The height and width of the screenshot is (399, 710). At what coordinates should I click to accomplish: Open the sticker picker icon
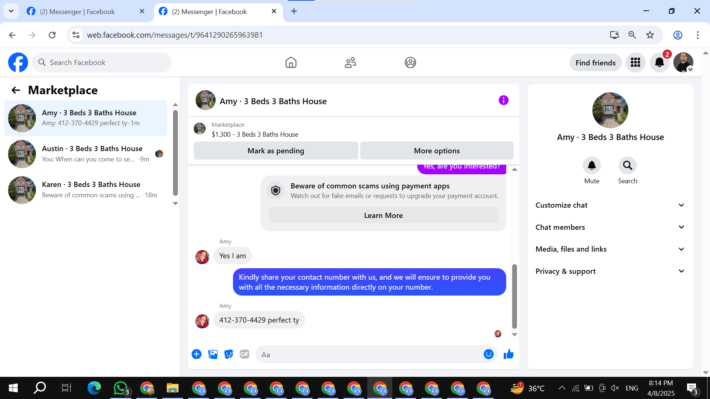coord(229,354)
